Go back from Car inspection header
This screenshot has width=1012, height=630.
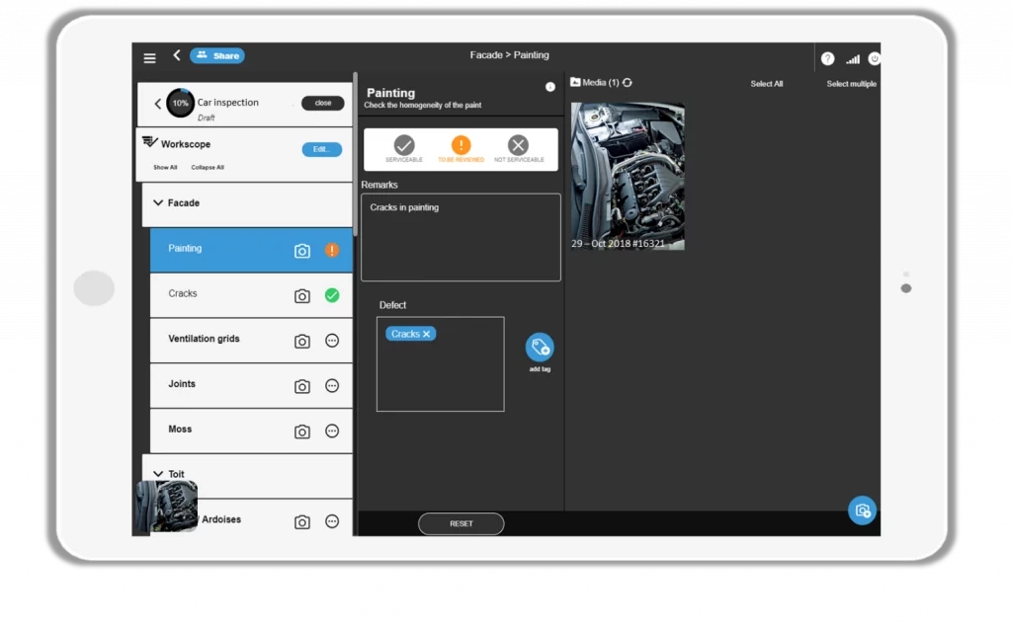(x=157, y=104)
